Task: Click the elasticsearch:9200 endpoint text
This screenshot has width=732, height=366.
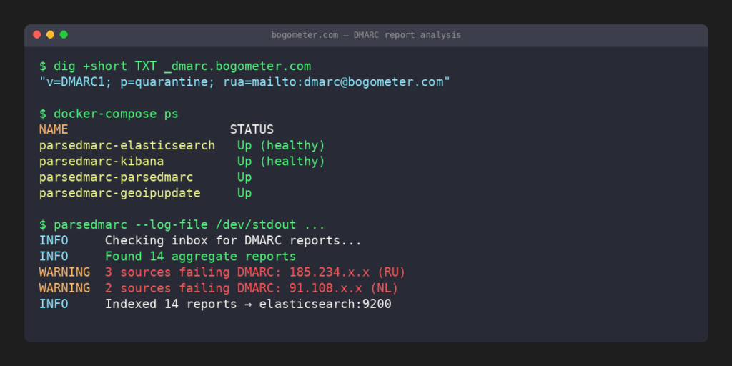Action: coord(325,304)
